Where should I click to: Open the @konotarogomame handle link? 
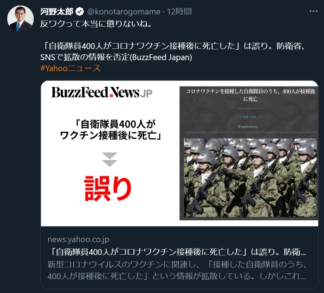pos(123,12)
